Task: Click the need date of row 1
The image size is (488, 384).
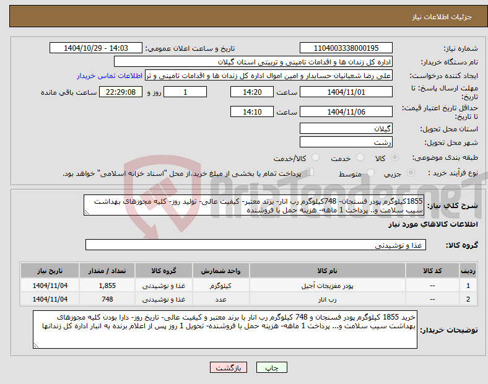Action: [x=50, y=286]
